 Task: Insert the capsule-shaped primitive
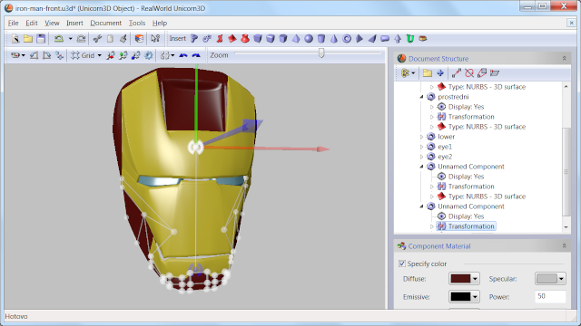coord(385,38)
